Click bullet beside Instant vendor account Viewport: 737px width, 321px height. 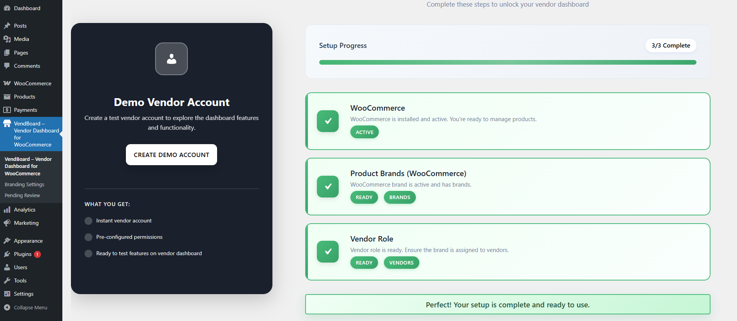coord(88,221)
